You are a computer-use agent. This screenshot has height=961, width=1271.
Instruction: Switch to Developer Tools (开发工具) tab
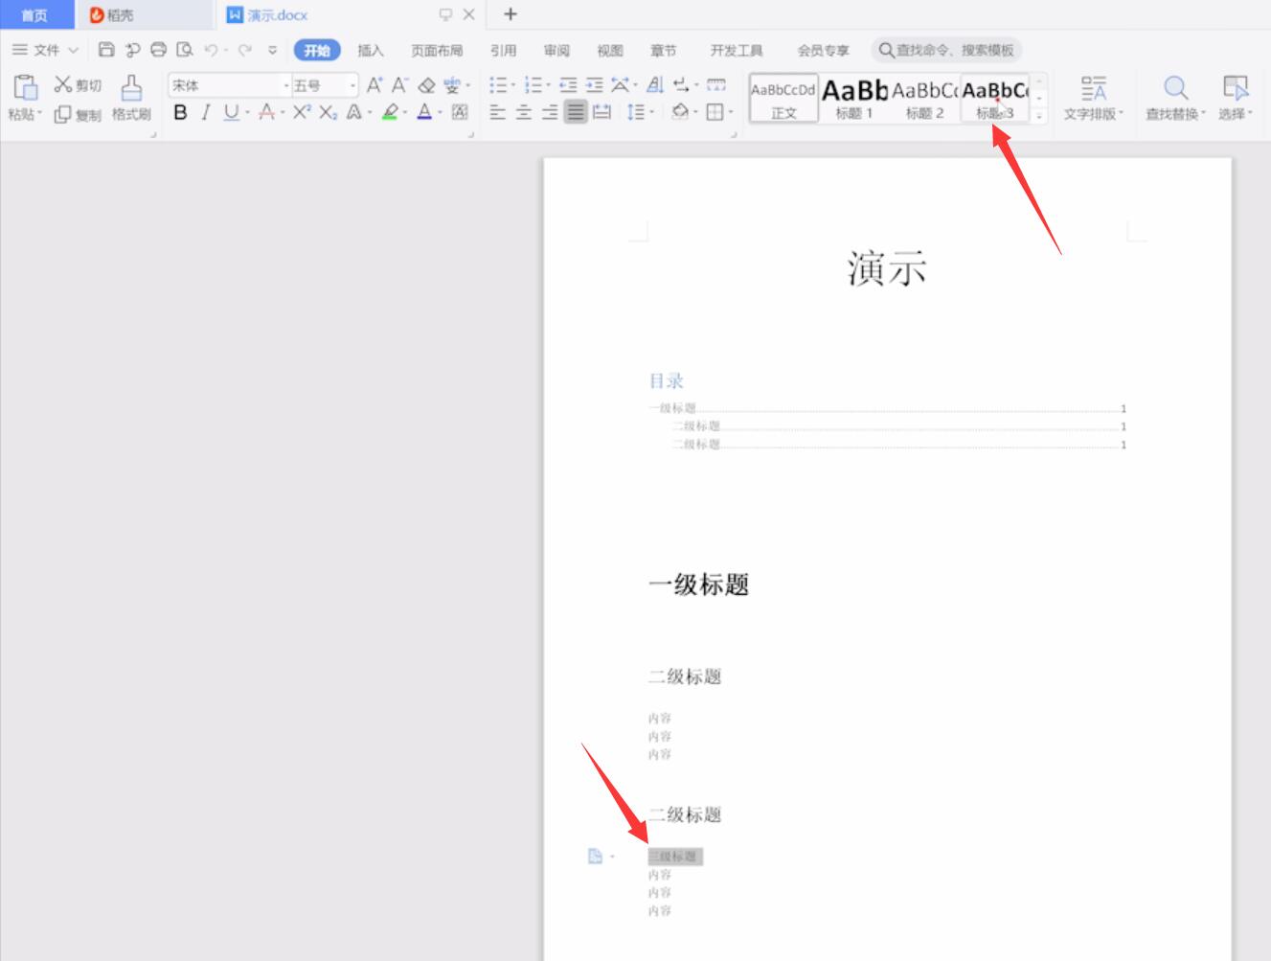[x=737, y=50]
